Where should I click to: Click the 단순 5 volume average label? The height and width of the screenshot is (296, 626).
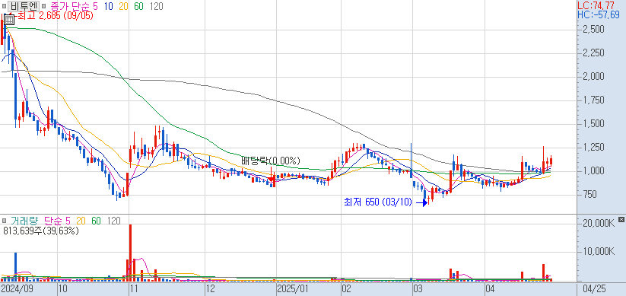coord(57,221)
